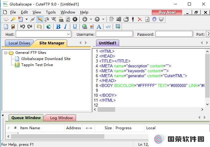Expand the Host dropdown list
The image size is (210, 147).
pyautogui.click(x=68, y=34)
